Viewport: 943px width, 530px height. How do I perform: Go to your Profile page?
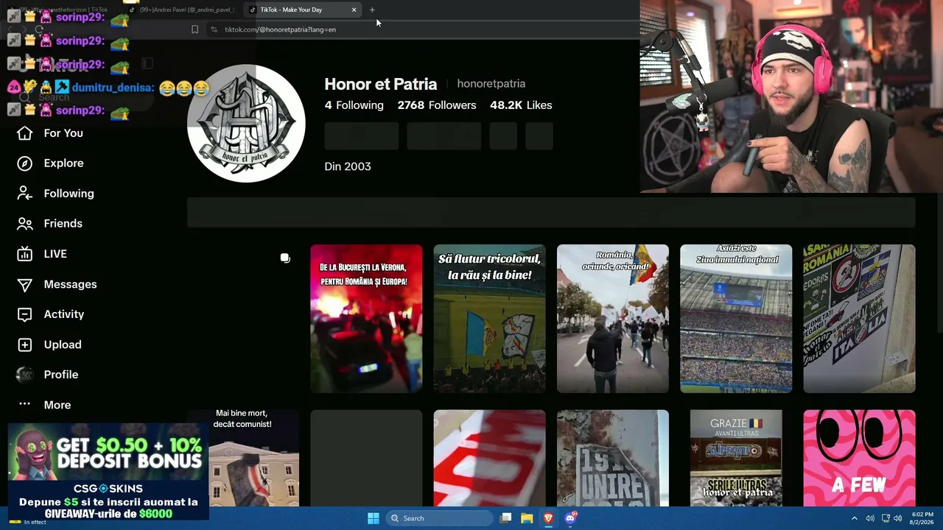tap(47, 375)
